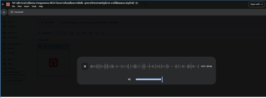The image size is (266, 98).
Task: Click the move-to-folder icon beside the title
Action: pos(137,3)
